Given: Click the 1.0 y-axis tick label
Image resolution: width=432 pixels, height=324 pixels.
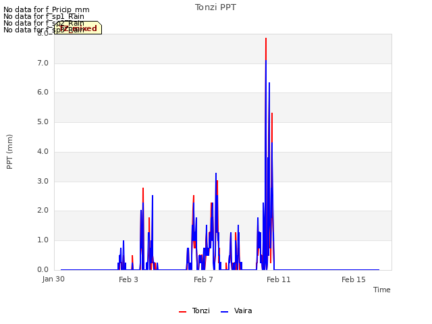Looking at the screenshot, I should 43,240.
